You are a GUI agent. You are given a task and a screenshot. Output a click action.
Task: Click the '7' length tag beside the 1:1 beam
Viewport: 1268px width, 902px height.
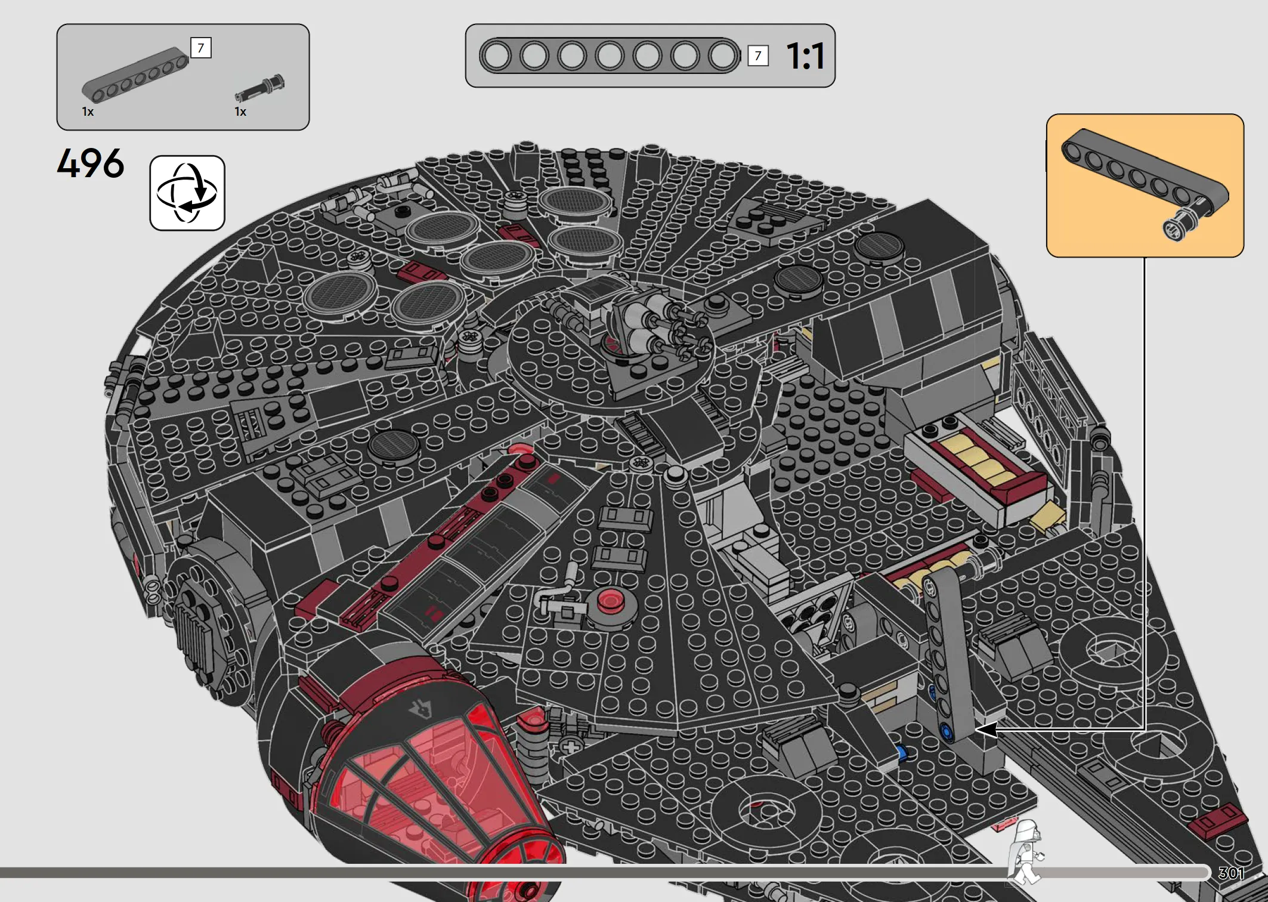coord(758,56)
